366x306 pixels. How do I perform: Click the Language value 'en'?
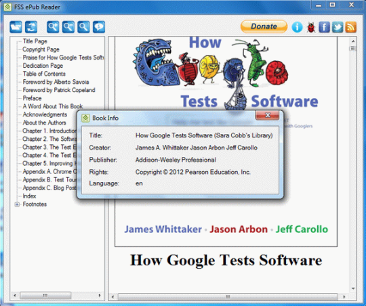(x=139, y=183)
